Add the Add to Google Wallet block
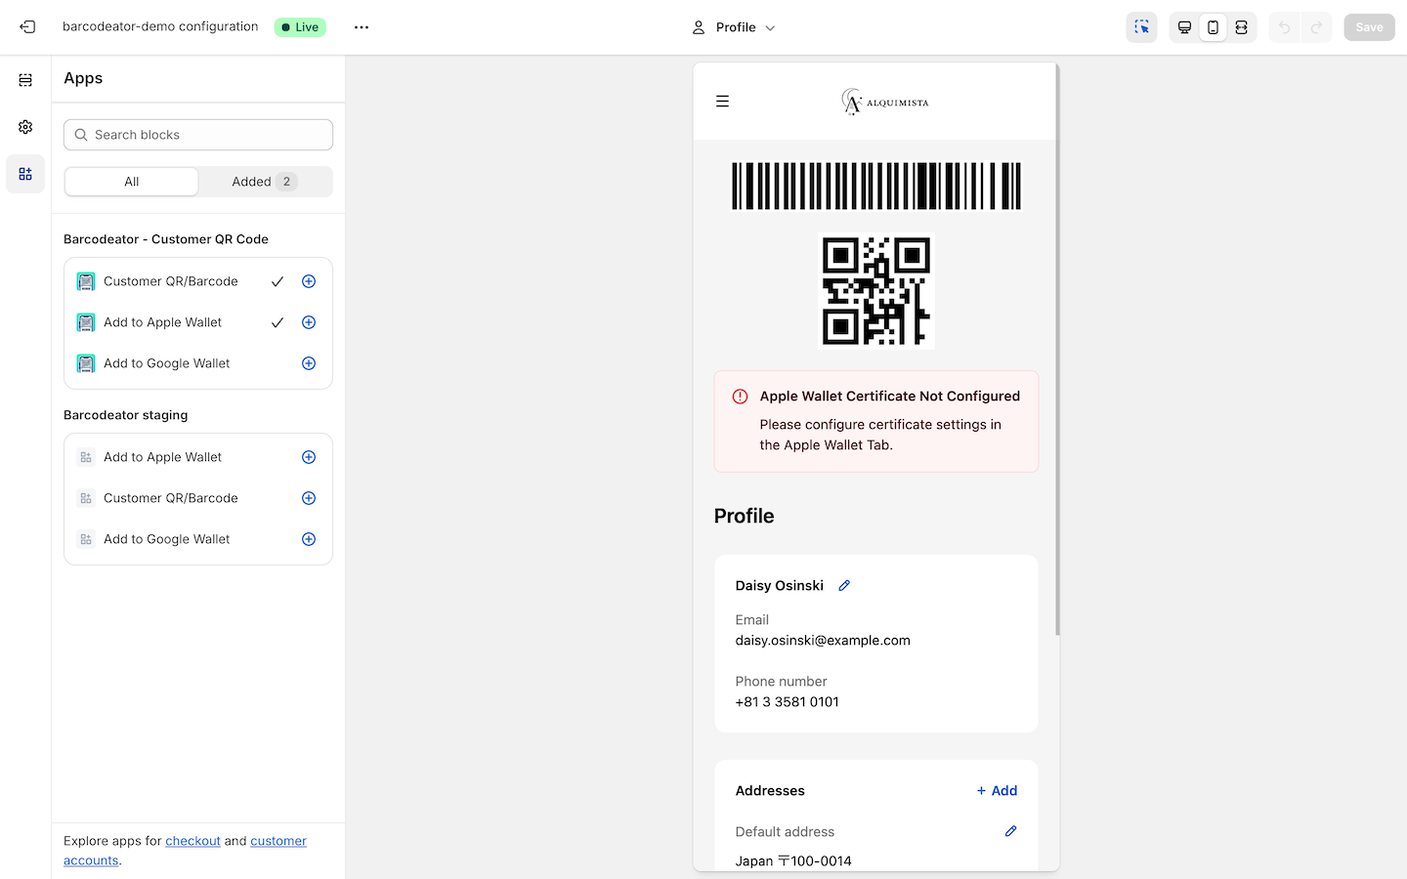 click(309, 362)
